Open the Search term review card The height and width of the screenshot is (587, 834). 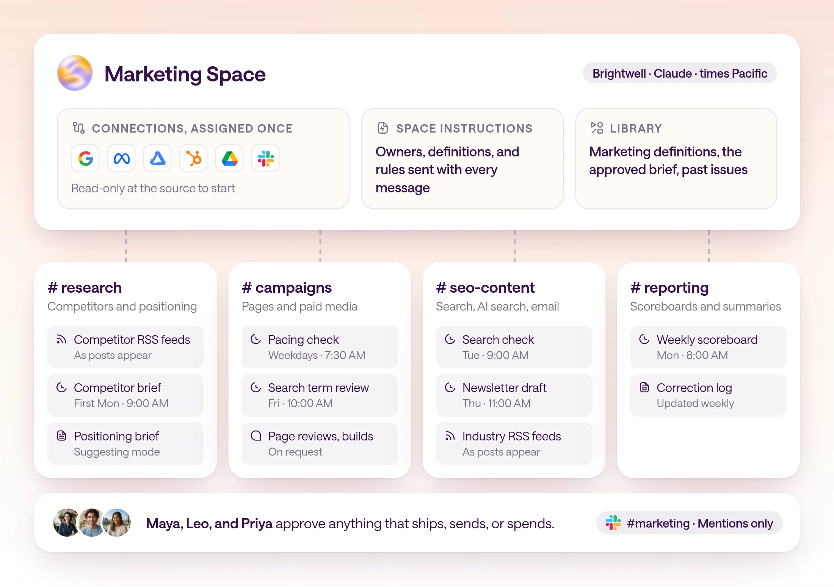[x=320, y=395]
